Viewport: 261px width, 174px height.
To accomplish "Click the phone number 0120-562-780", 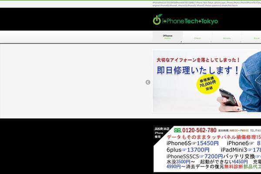I will click(199, 130).
